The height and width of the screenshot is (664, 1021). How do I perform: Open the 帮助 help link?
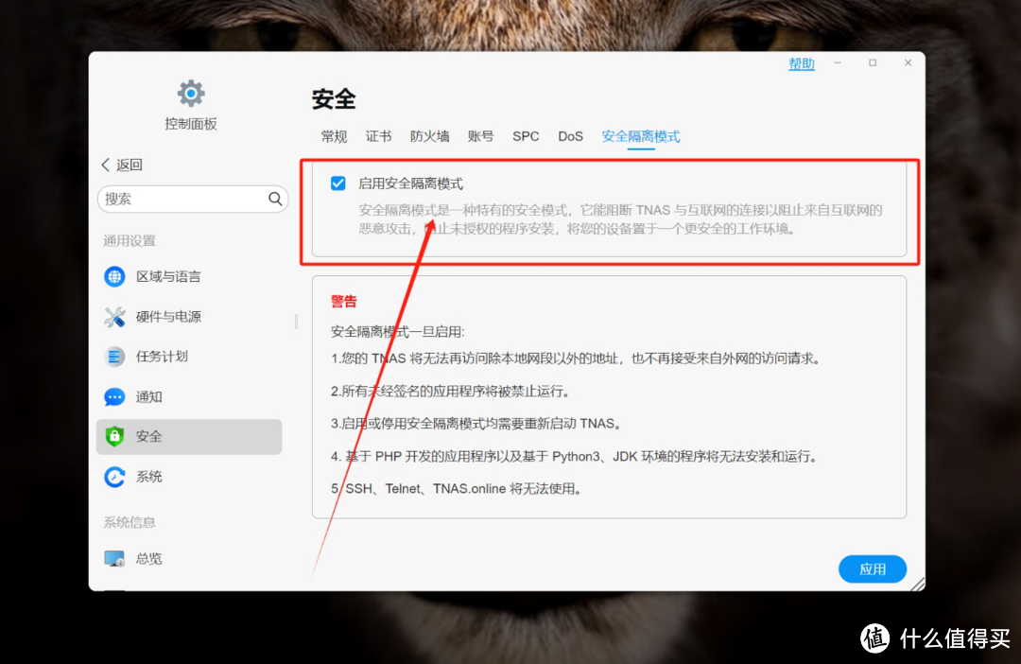click(802, 64)
